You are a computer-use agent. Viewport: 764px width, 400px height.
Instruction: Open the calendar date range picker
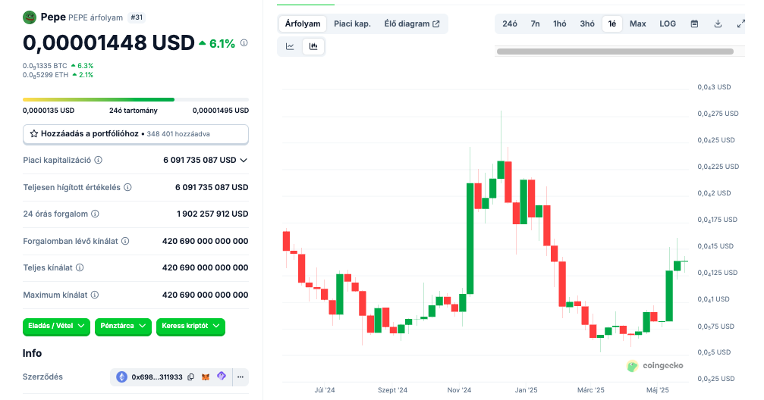coord(694,23)
